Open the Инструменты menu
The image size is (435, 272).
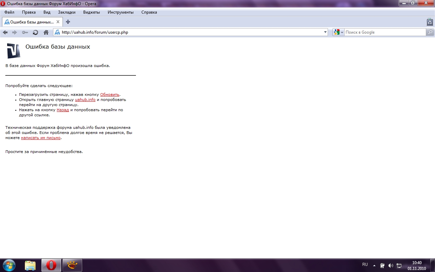[x=120, y=12]
